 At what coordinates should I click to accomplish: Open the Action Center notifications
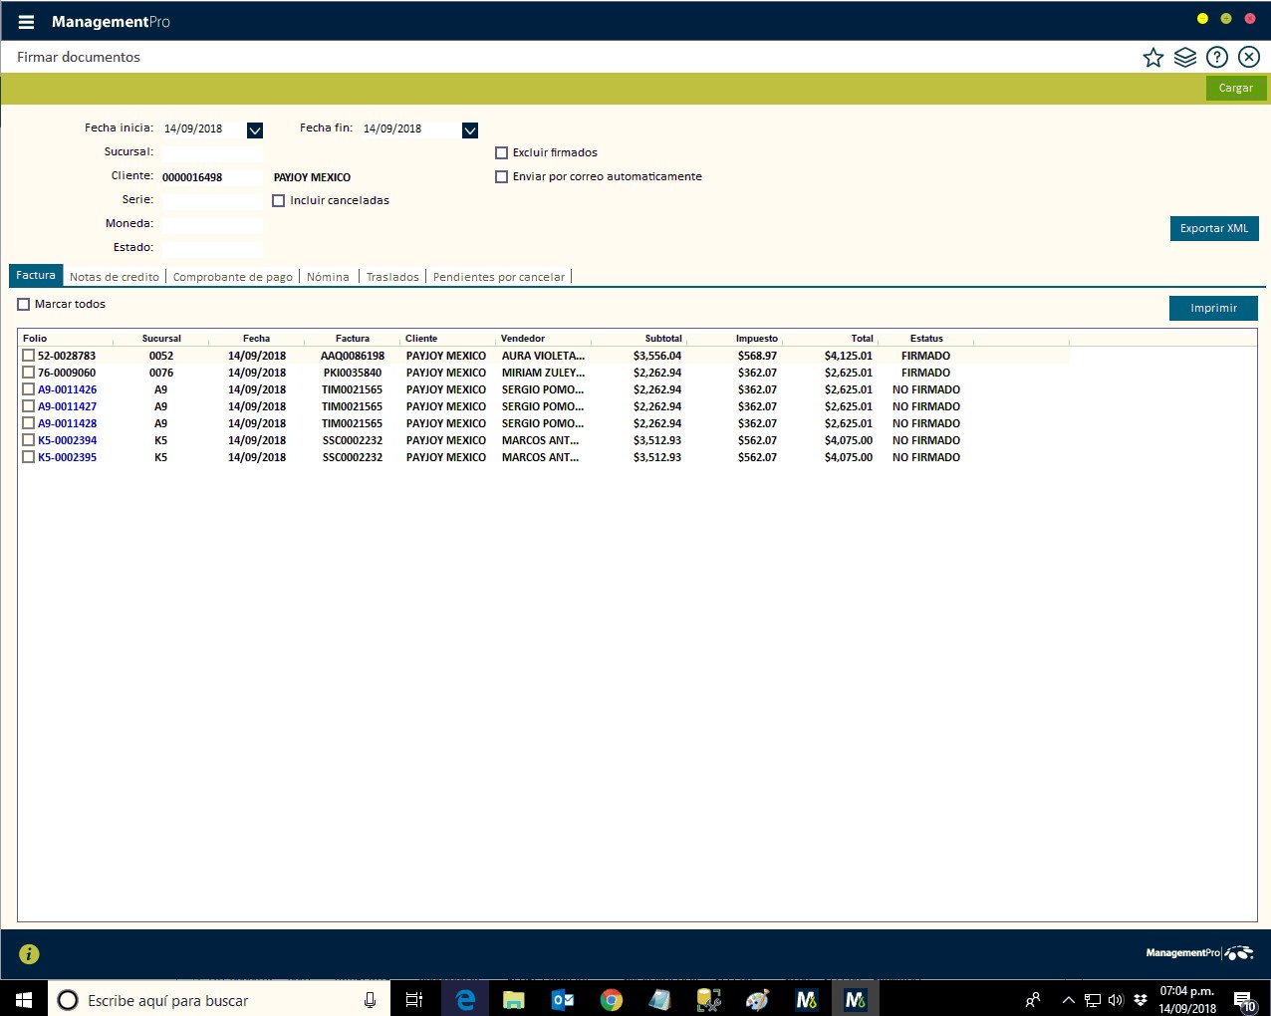click(1244, 1000)
